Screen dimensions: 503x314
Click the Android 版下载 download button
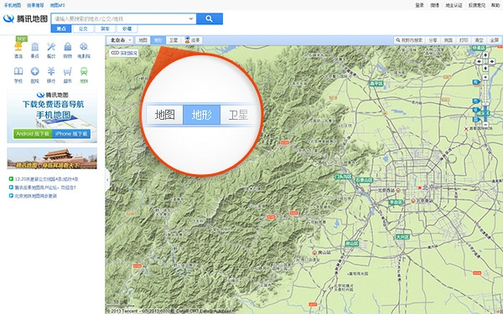pos(33,134)
